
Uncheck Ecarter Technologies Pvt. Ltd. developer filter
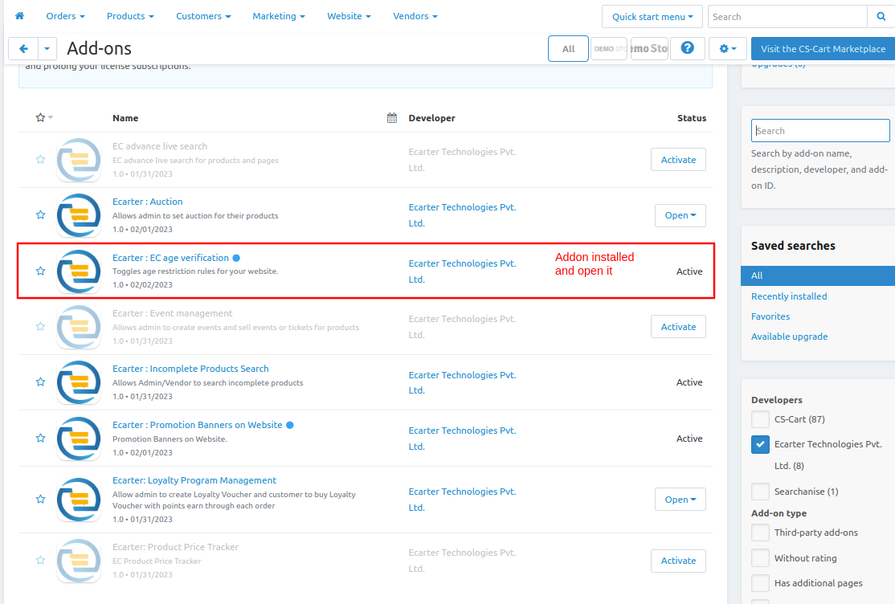(x=760, y=444)
